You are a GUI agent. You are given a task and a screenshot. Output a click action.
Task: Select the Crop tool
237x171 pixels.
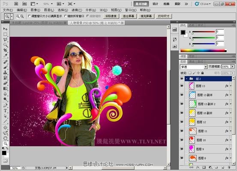[x=5, y=50]
